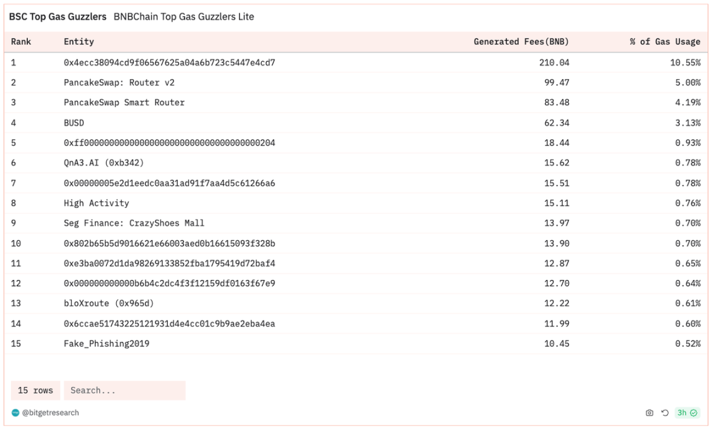Click the 13.90 generated fees value
Viewport: 713px width, 431px height.
pyautogui.click(x=556, y=243)
